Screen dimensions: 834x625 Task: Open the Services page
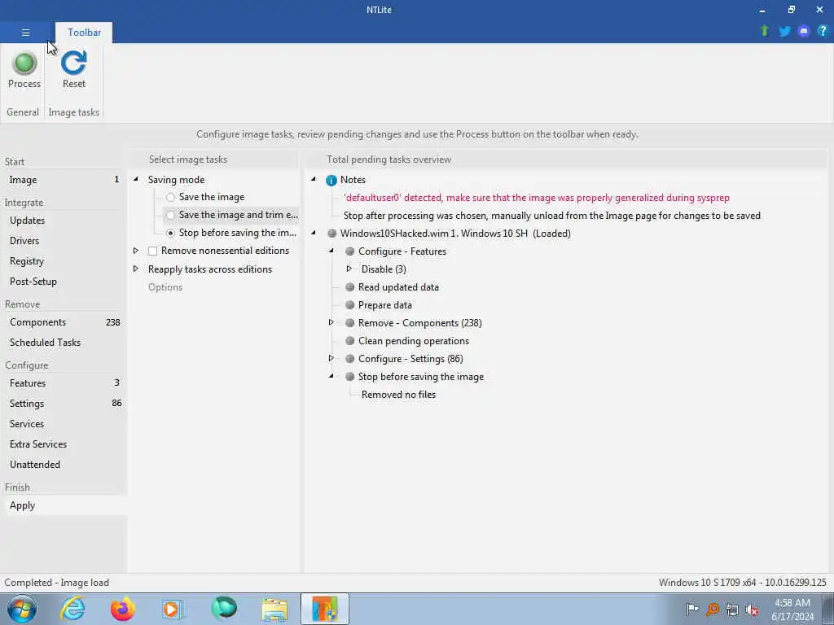pos(64,423)
